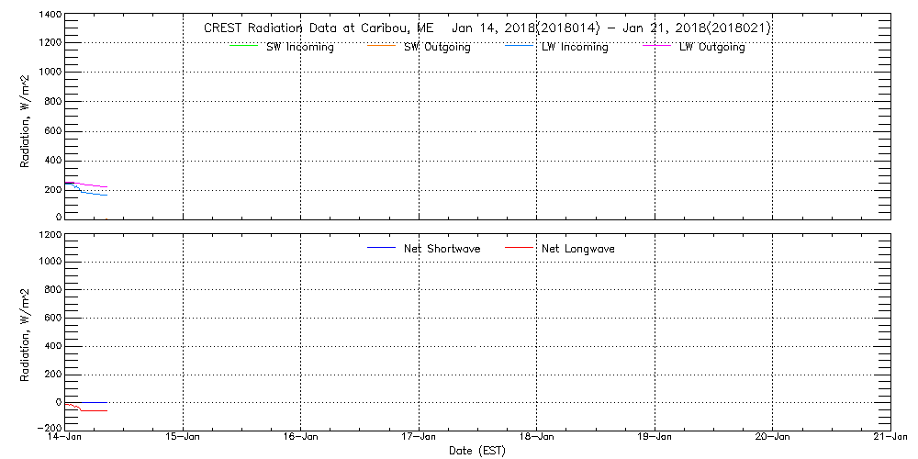The height and width of the screenshot is (459, 918).
Task: Click the '21-Jan' x-axis label
Action: coord(890,437)
